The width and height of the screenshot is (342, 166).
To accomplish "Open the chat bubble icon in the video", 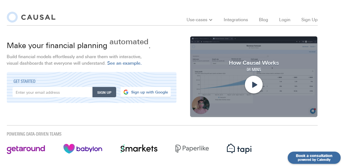I will 313,111.
